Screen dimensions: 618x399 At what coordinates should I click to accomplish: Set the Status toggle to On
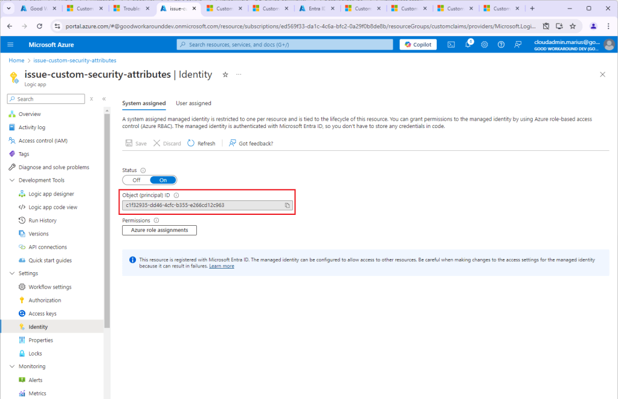pyautogui.click(x=163, y=180)
